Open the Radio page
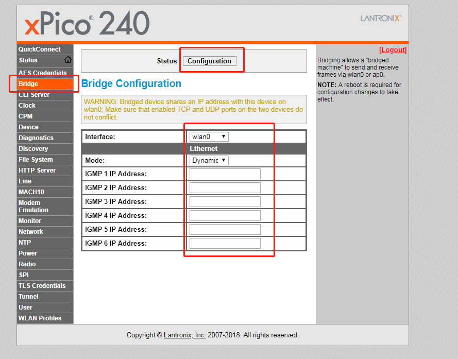Viewport: 458px width, 359px height. coord(45,264)
